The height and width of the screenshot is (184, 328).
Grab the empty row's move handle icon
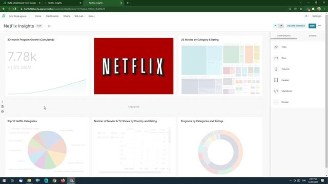2,102
